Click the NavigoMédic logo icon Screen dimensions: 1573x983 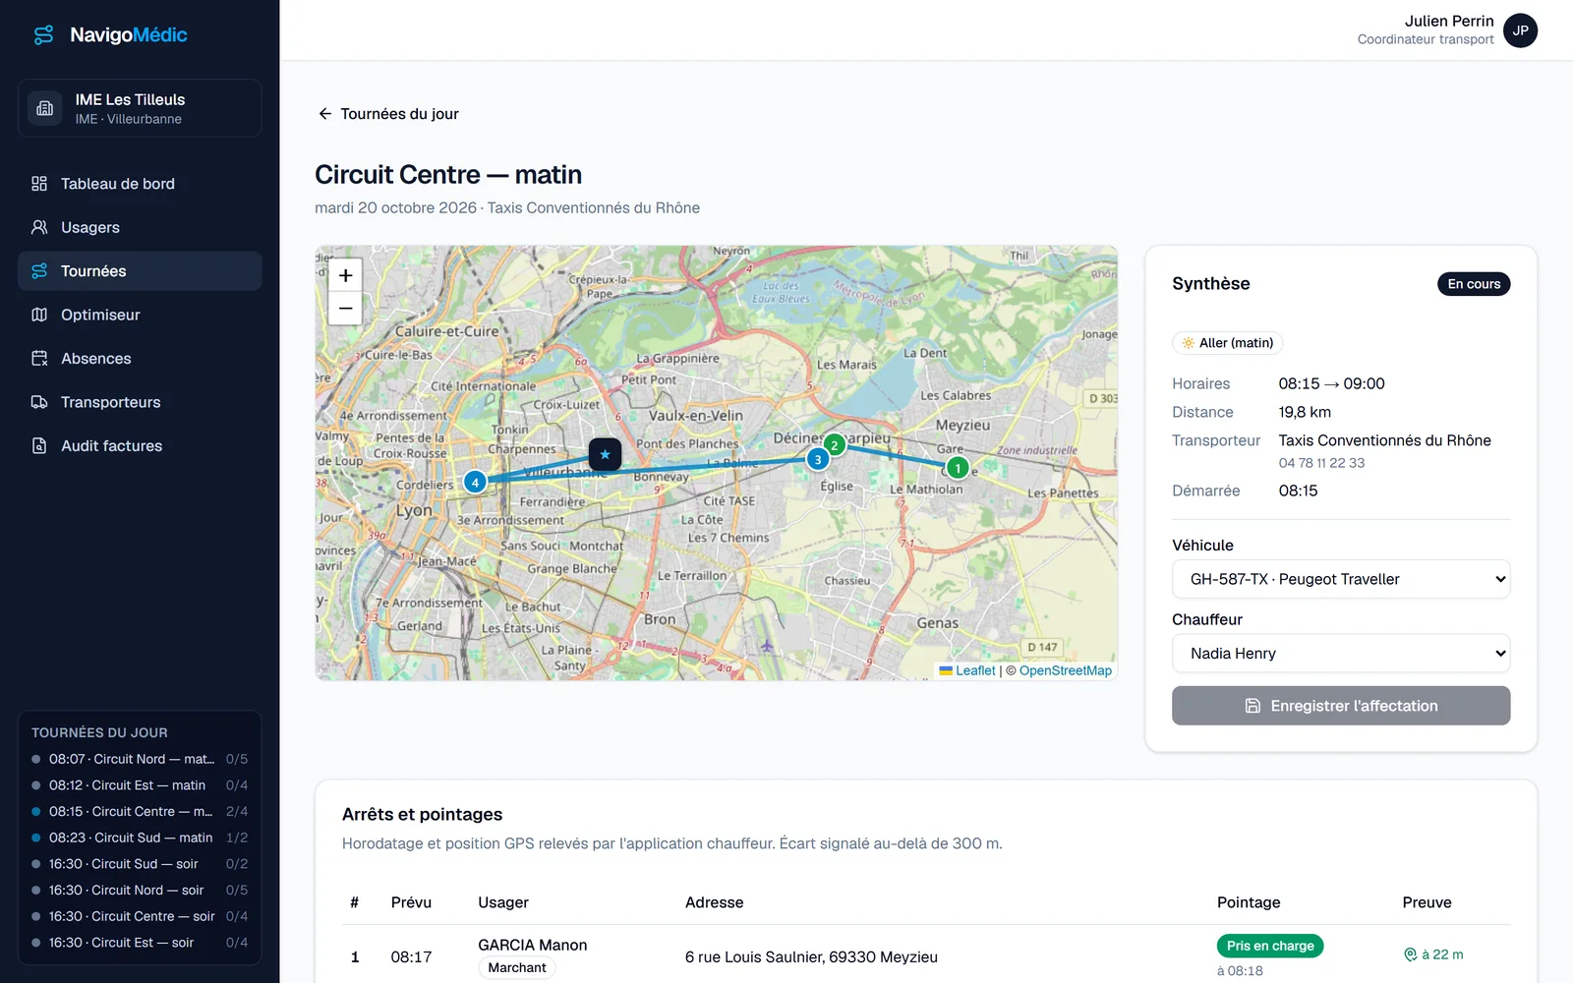pyautogui.click(x=43, y=35)
